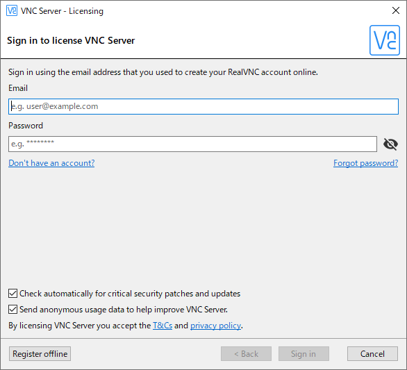Image resolution: width=407 pixels, height=370 pixels.
Task: View the privacy policy link
Action: coord(215,326)
